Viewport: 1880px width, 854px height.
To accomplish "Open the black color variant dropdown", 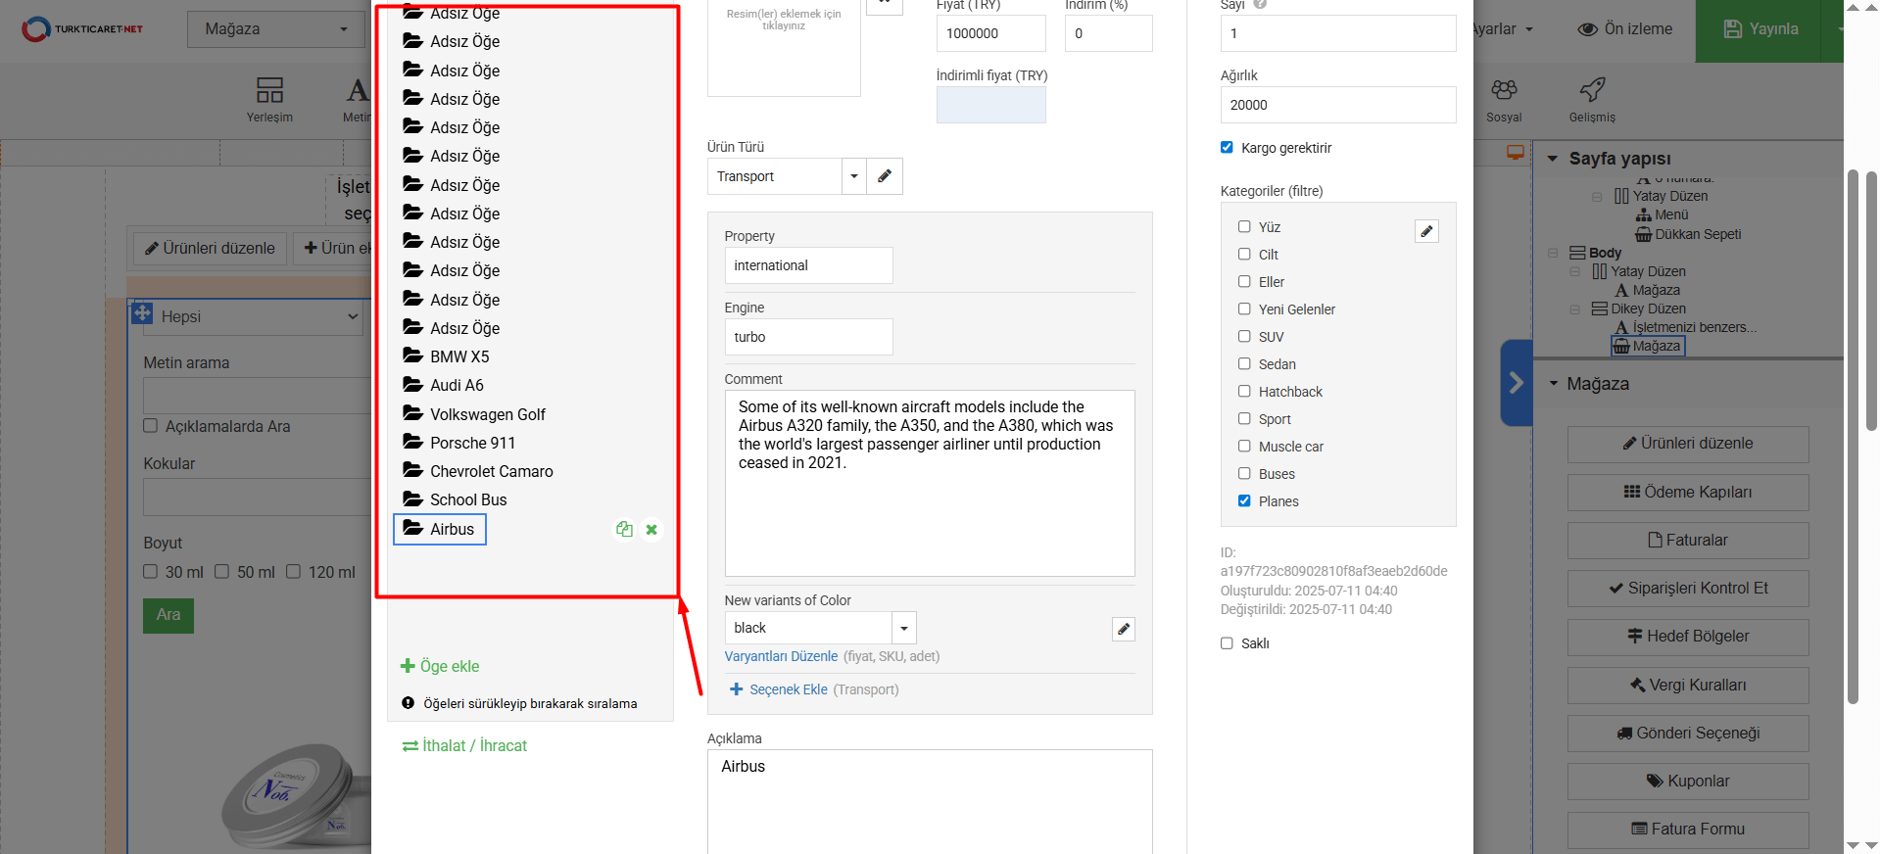I will 904,628.
